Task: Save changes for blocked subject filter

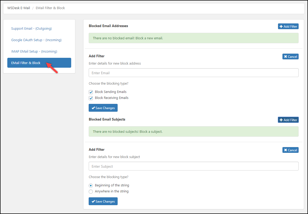Action: (x=103, y=201)
